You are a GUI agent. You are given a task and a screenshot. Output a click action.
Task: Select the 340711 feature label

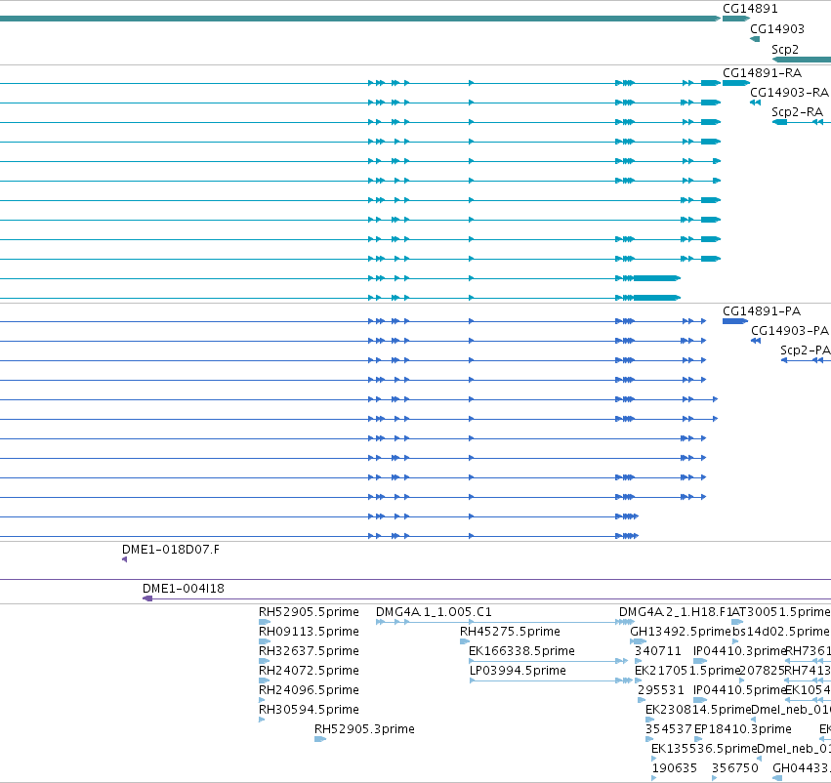658,651
